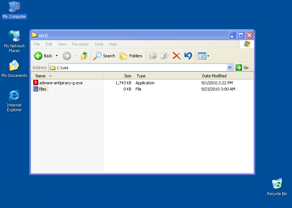Click the Forward arrow button

(x=67, y=56)
